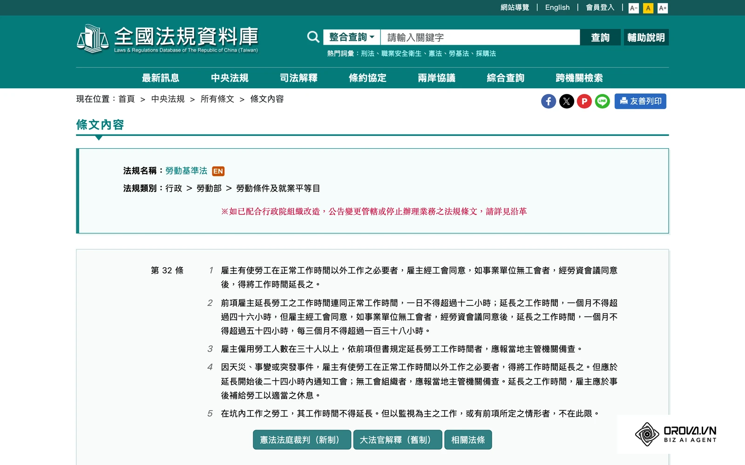Click the 友善列印 print button

coord(640,101)
